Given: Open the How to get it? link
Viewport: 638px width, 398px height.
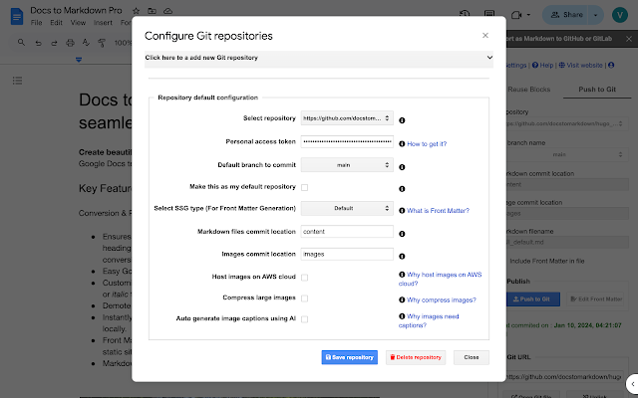Looking at the screenshot, I should tap(427, 144).
